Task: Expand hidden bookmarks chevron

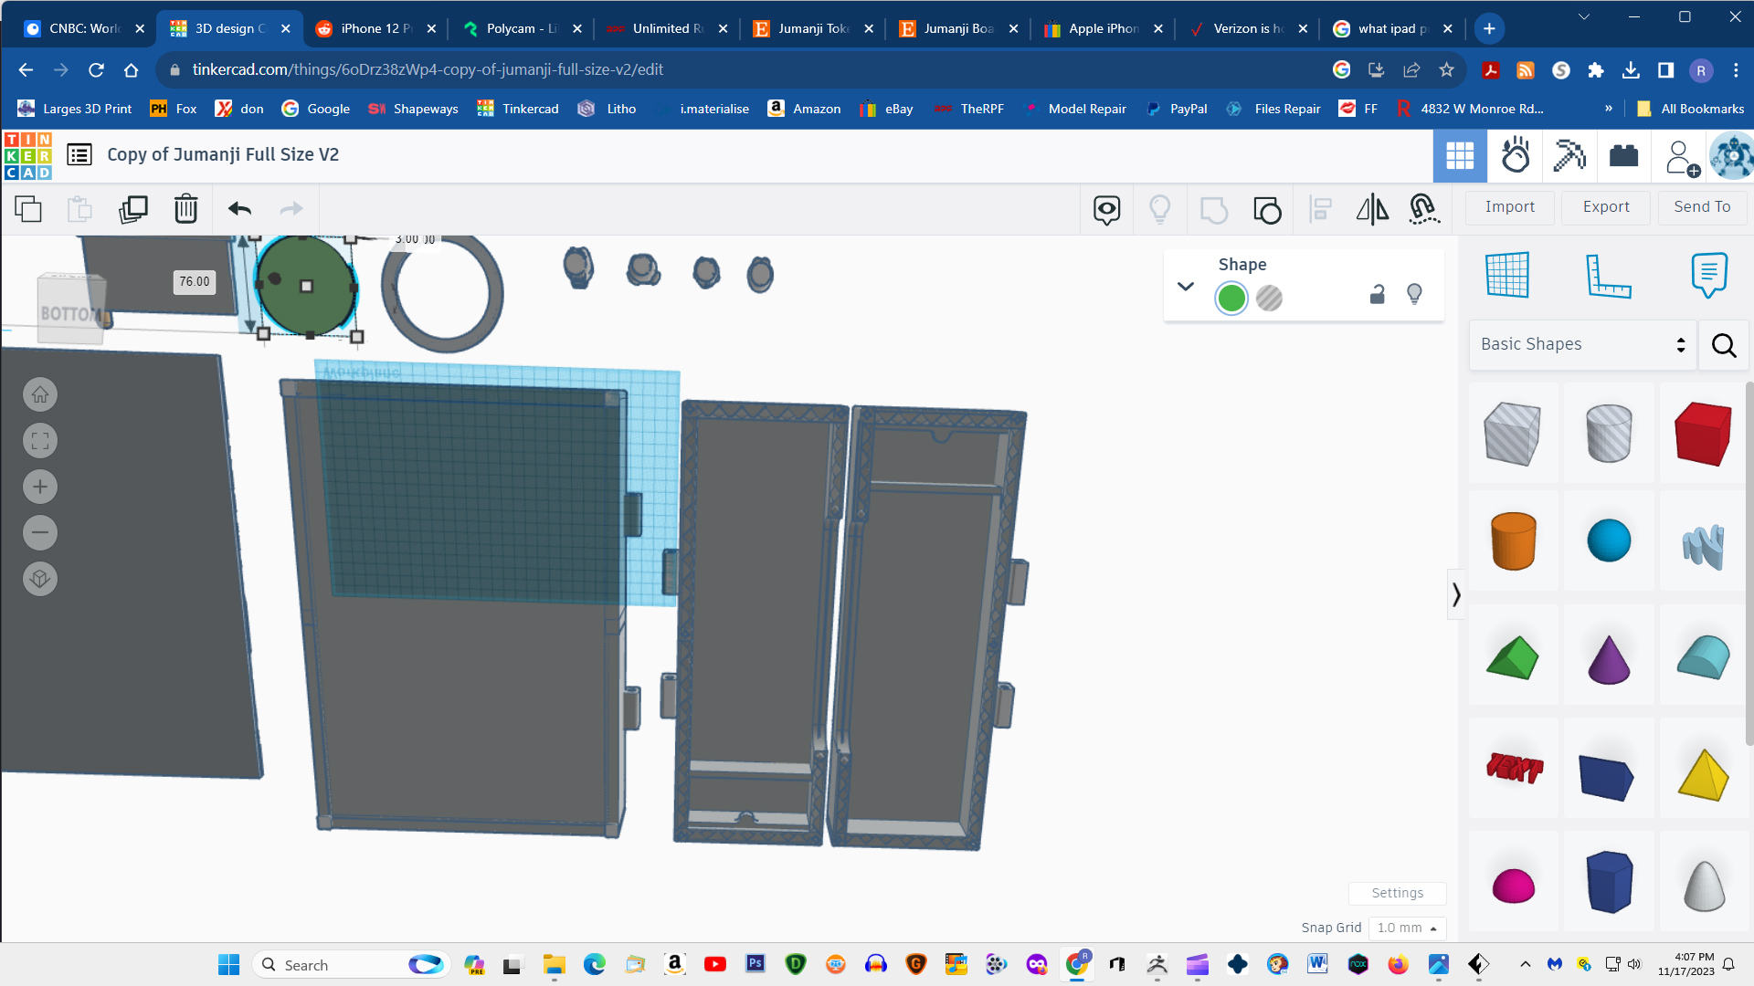Action: pyautogui.click(x=1609, y=109)
